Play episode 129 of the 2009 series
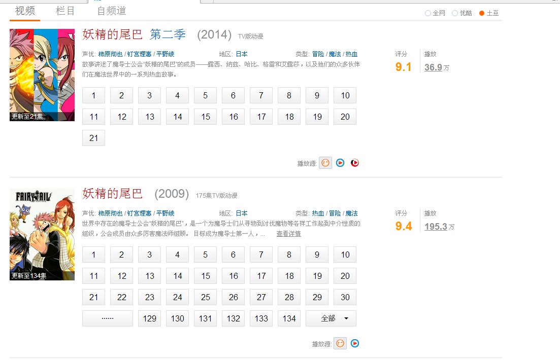The image size is (560, 360). click(150, 318)
